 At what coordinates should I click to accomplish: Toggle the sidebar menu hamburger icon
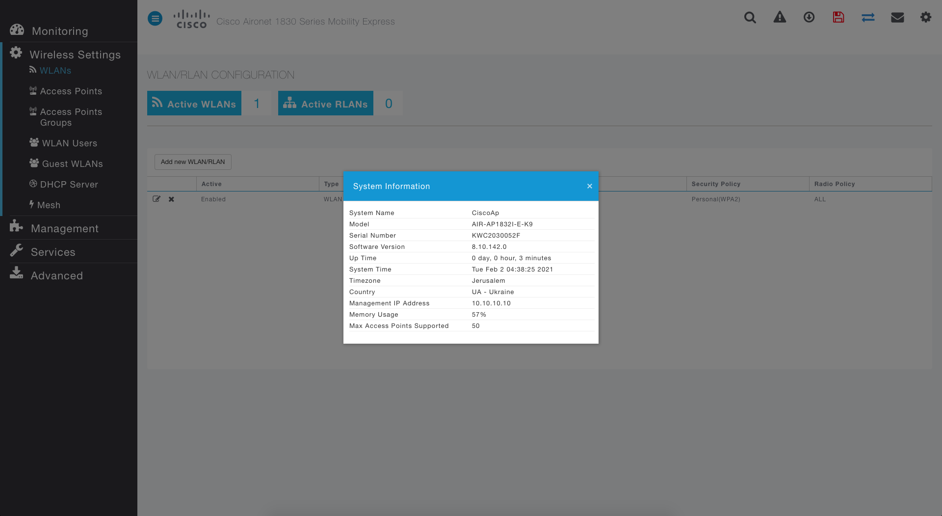click(x=155, y=19)
